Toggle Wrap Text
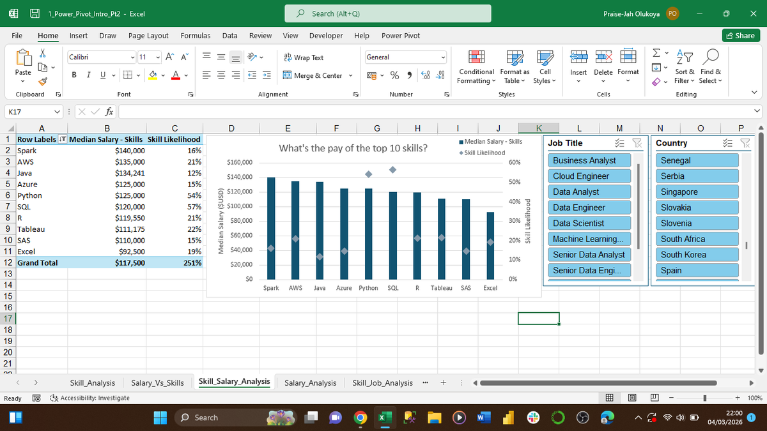The width and height of the screenshot is (767, 431). [304, 57]
